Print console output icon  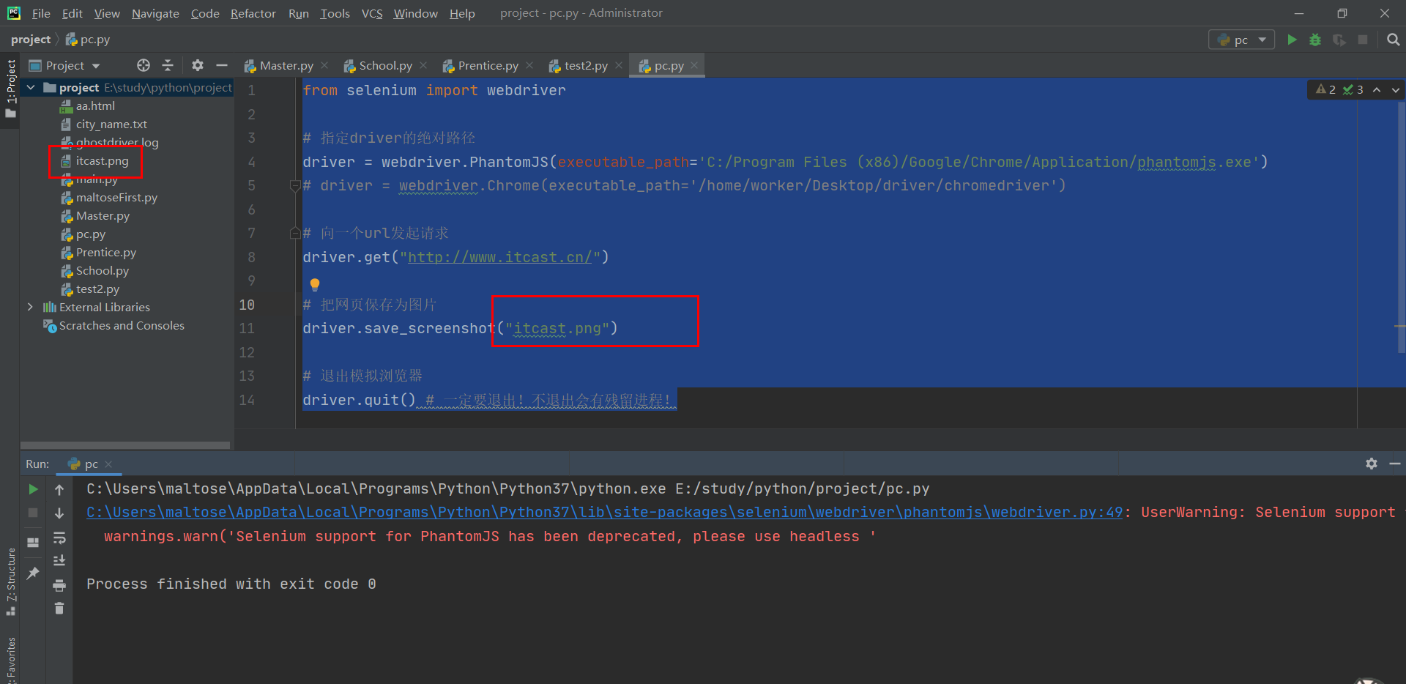pos(59,585)
